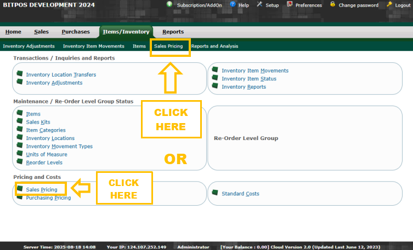Open the Purchases tab

click(76, 32)
